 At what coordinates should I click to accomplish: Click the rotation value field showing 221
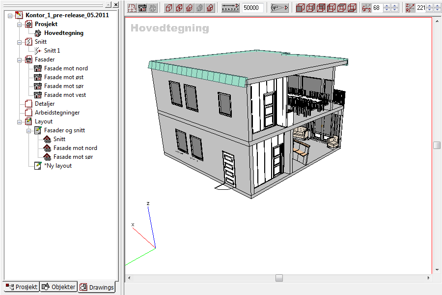(x=421, y=8)
